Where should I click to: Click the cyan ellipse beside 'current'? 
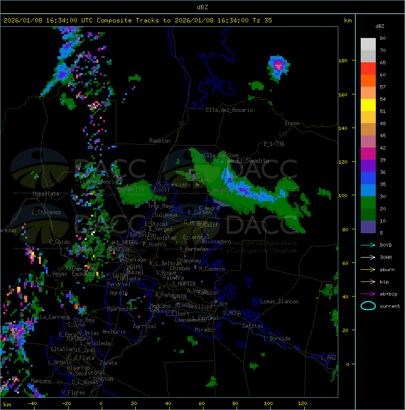(x=368, y=306)
